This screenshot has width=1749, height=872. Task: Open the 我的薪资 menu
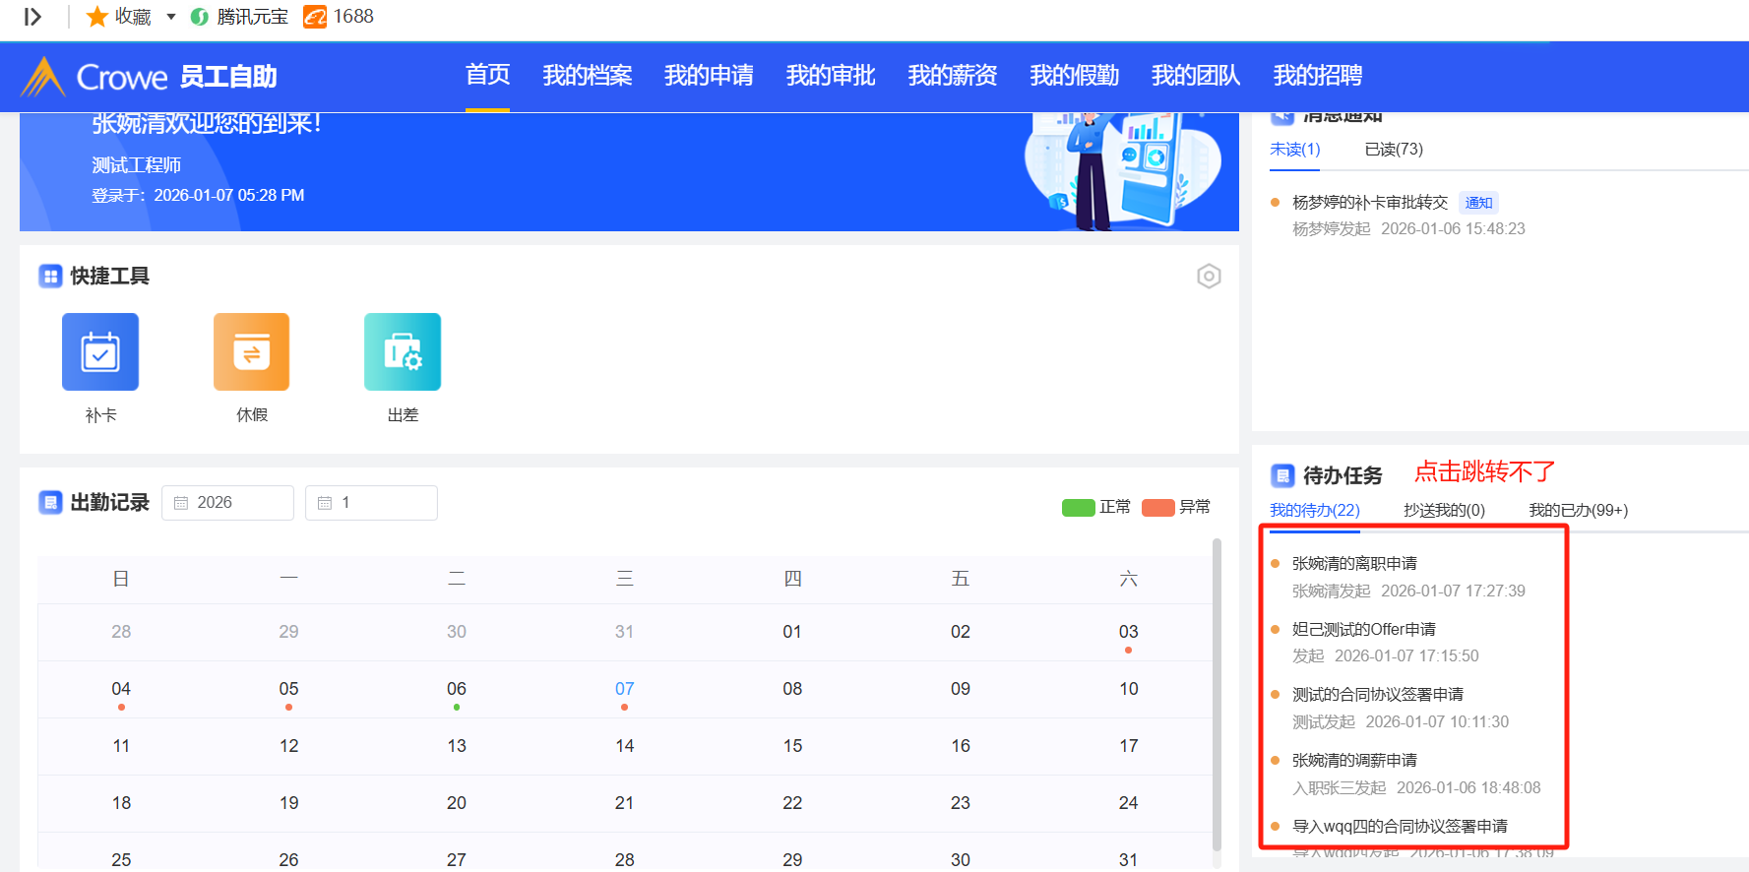pyautogui.click(x=953, y=75)
